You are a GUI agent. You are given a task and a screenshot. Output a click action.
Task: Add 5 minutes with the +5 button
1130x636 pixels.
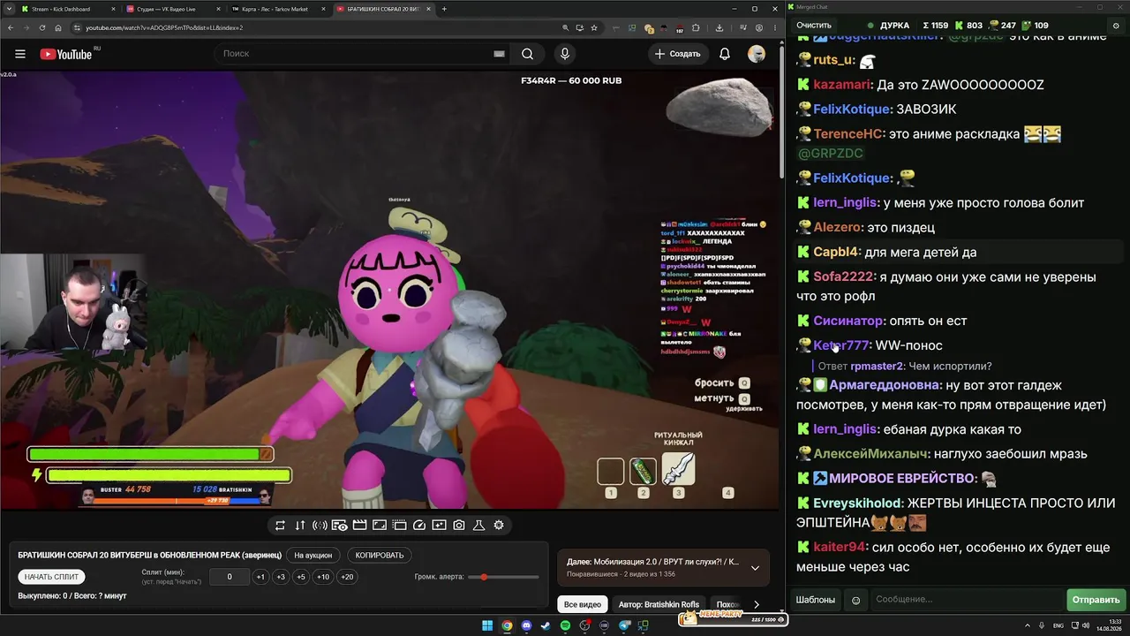[301, 577]
